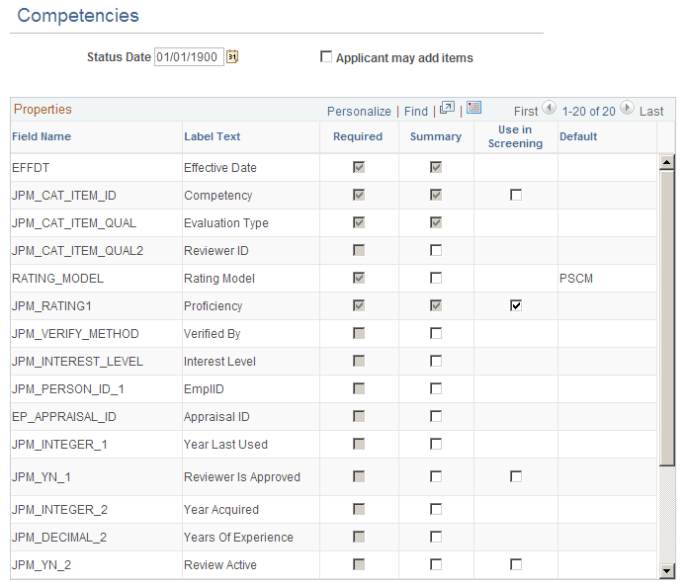
Task: Sort by Label Text column header
Action: coord(212,136)
